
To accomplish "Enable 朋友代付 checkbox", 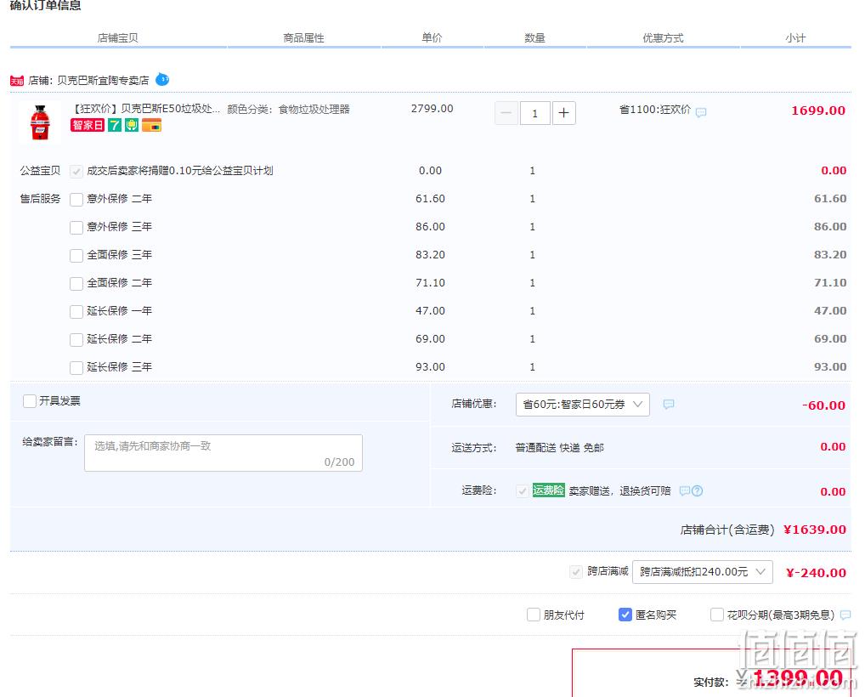I will [x=534, y=615].
